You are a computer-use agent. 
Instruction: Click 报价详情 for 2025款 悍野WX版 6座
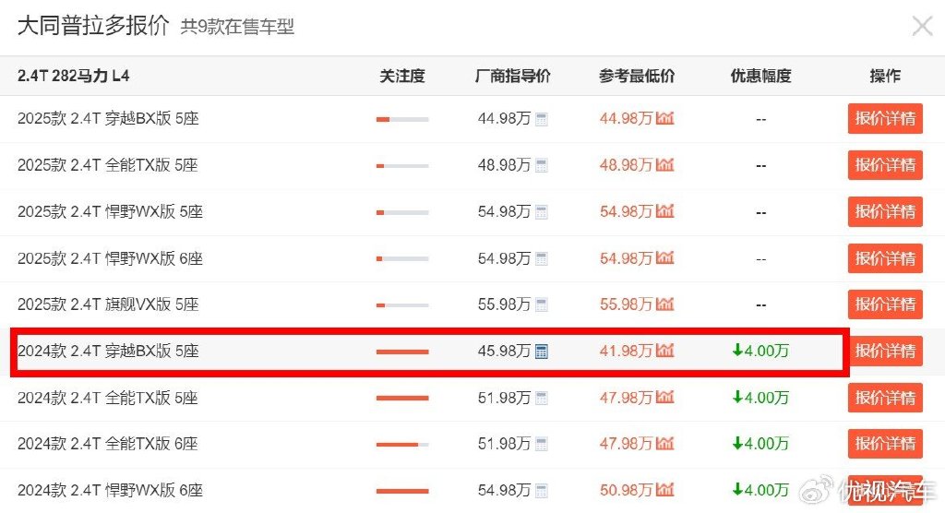click(x=885, y=258)
